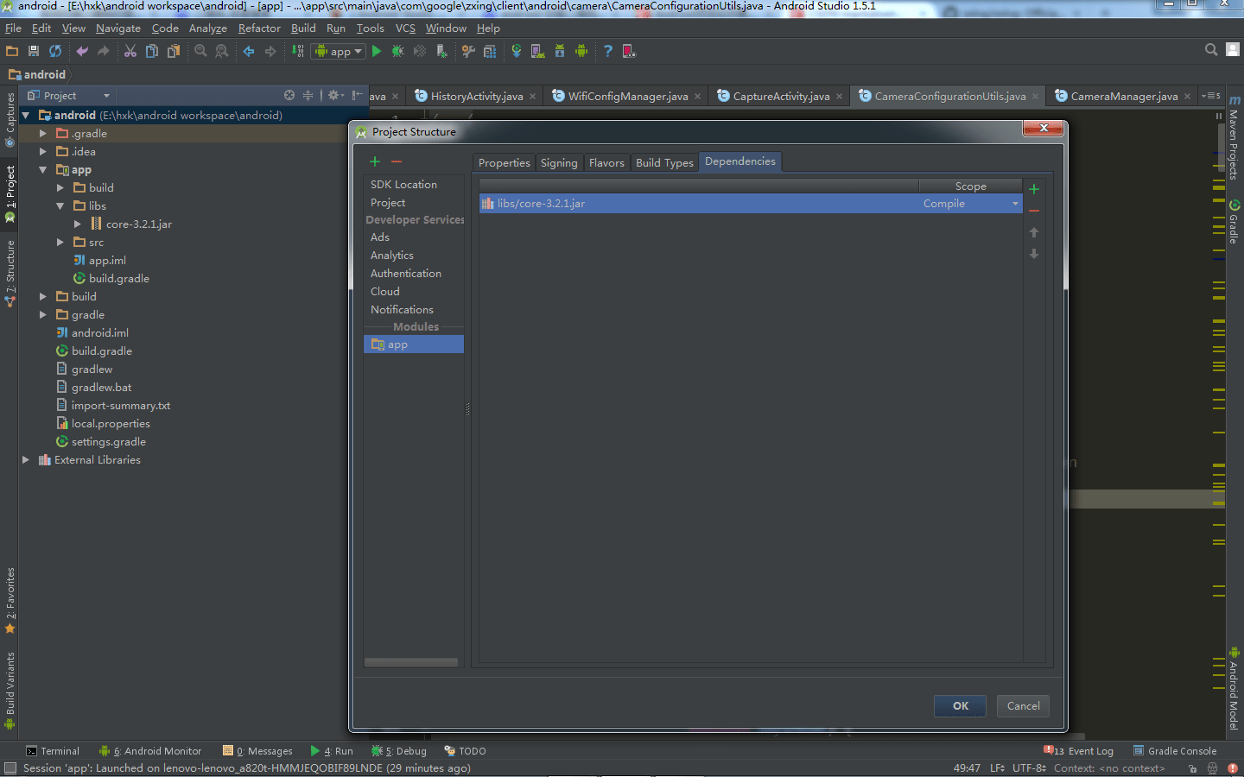Open the SDK Manager toolbar icon
This screenshot has width=1244, height=777.
[560, 51]
